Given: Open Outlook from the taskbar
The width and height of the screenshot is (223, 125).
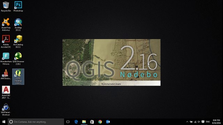Looking at the screenshot, I should [108, 122].
